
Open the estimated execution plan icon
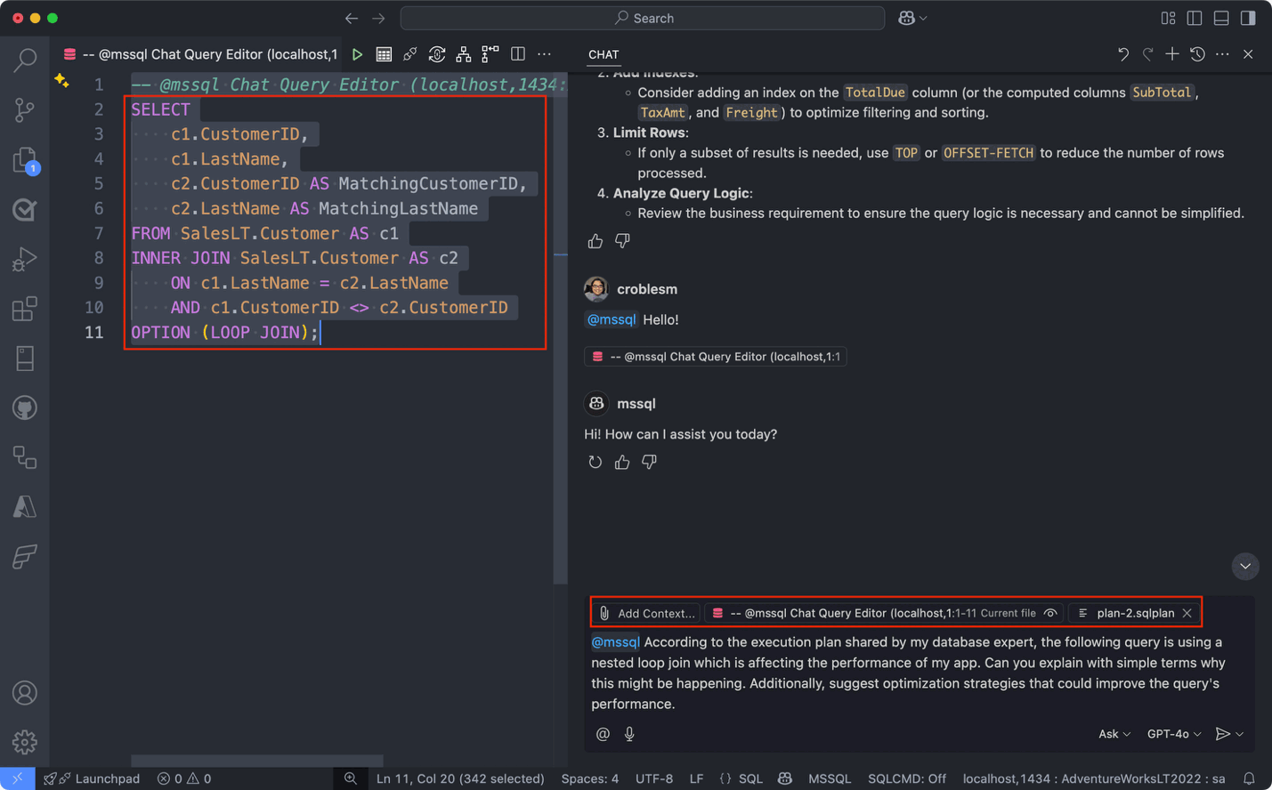pyautogui.click(x=463, y=53)
